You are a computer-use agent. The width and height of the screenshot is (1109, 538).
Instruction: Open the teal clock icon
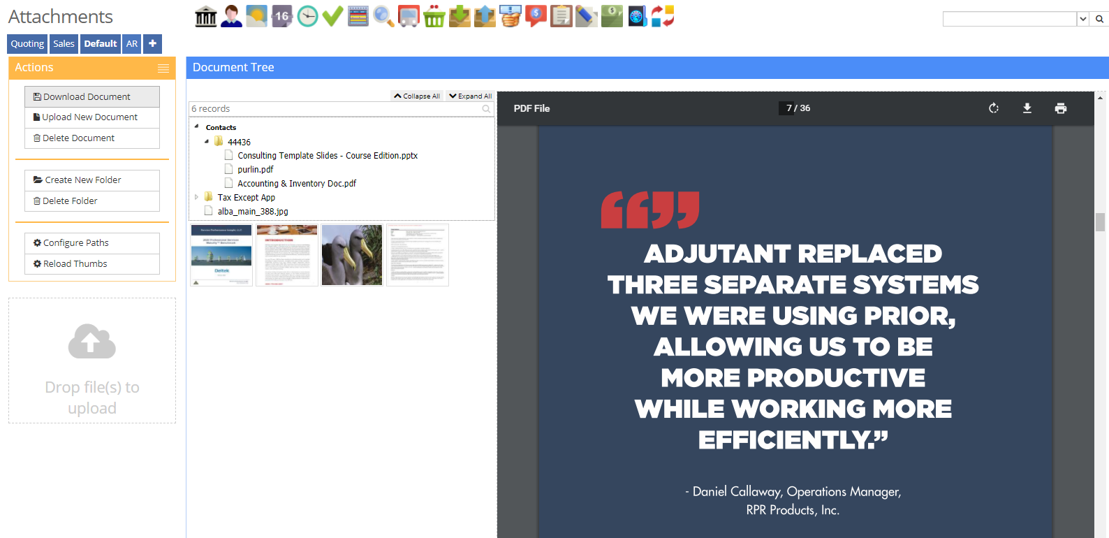[x=307, y=16]
